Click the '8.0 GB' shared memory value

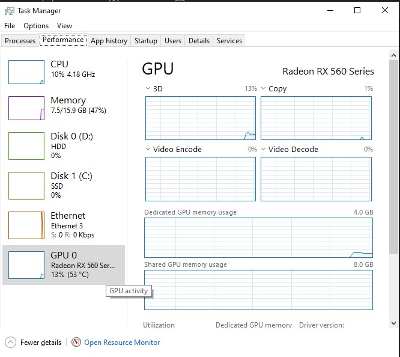pos(363,264)
